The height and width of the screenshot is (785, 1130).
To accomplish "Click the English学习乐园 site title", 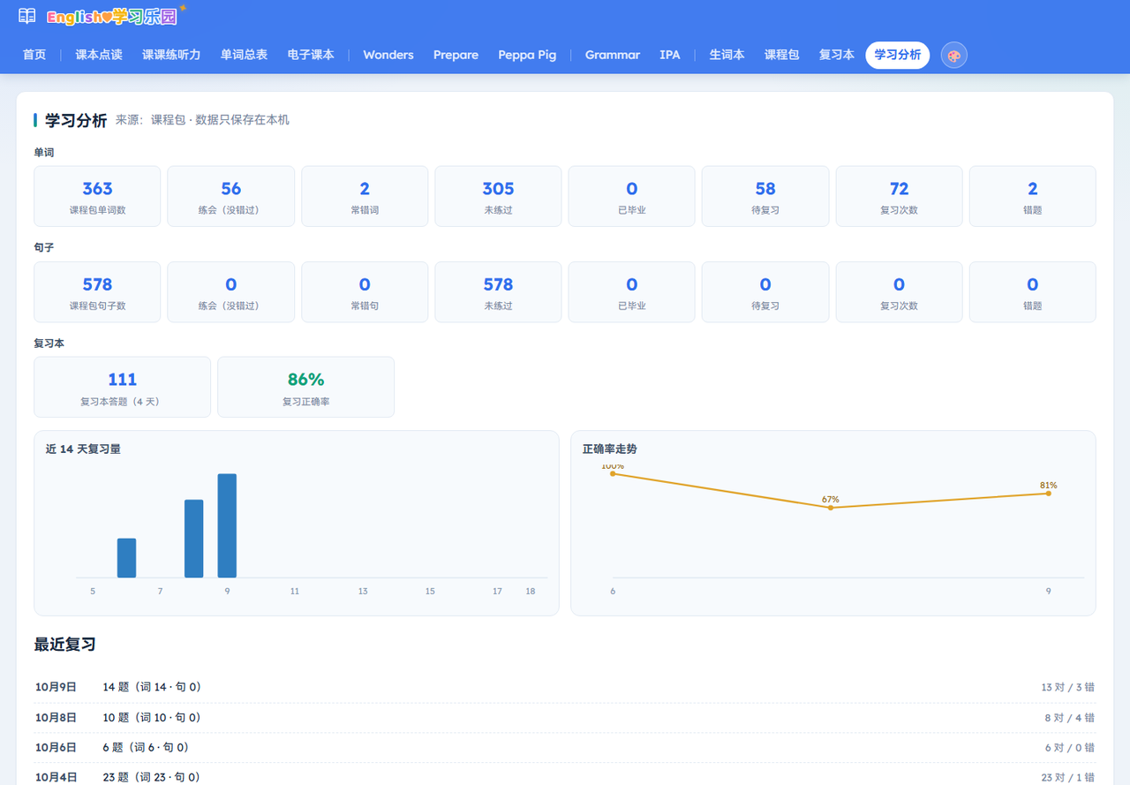I will [x=111, y=17].
